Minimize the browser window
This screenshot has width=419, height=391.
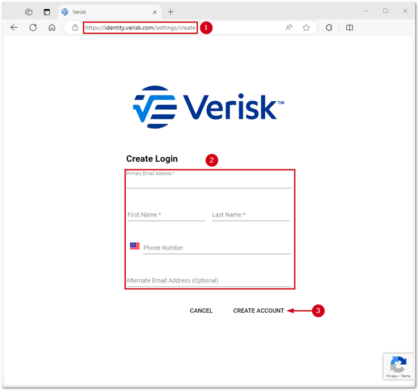tap(365, 11)
